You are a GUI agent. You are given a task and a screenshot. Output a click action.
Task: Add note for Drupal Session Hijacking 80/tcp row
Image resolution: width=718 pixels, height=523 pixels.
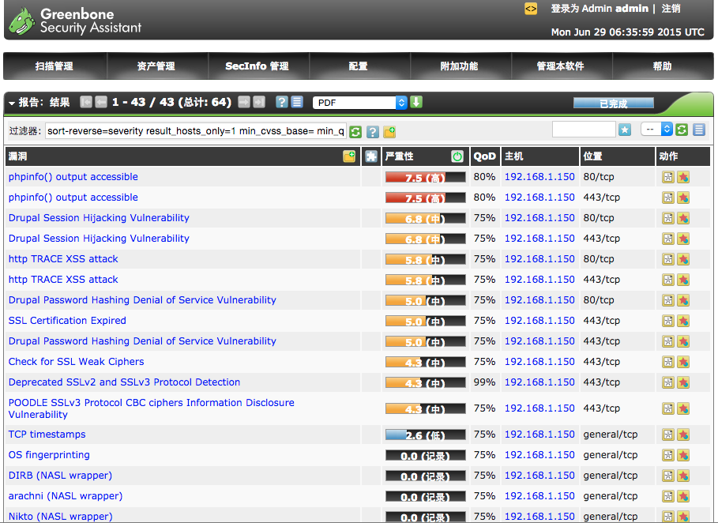click(668, 219)
